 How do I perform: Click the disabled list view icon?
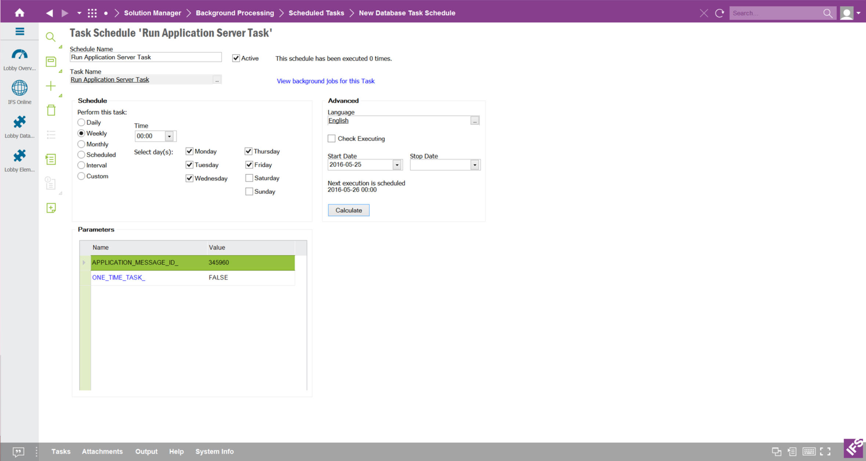51,134
